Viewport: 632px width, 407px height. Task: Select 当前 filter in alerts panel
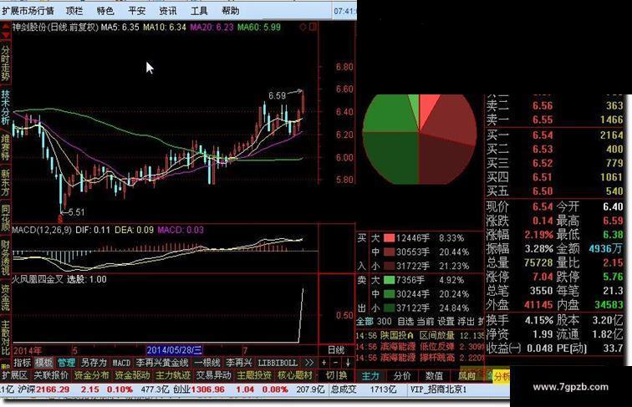(x=426, y=322)
